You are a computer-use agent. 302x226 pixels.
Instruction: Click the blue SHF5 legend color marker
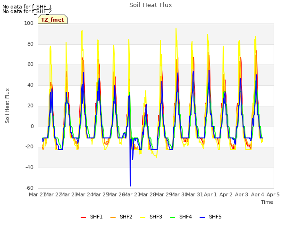click(x=202, y=218)
